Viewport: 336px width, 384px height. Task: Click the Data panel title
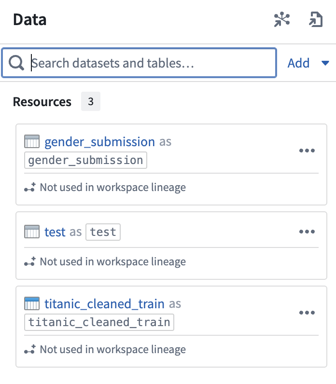[29, 20]
